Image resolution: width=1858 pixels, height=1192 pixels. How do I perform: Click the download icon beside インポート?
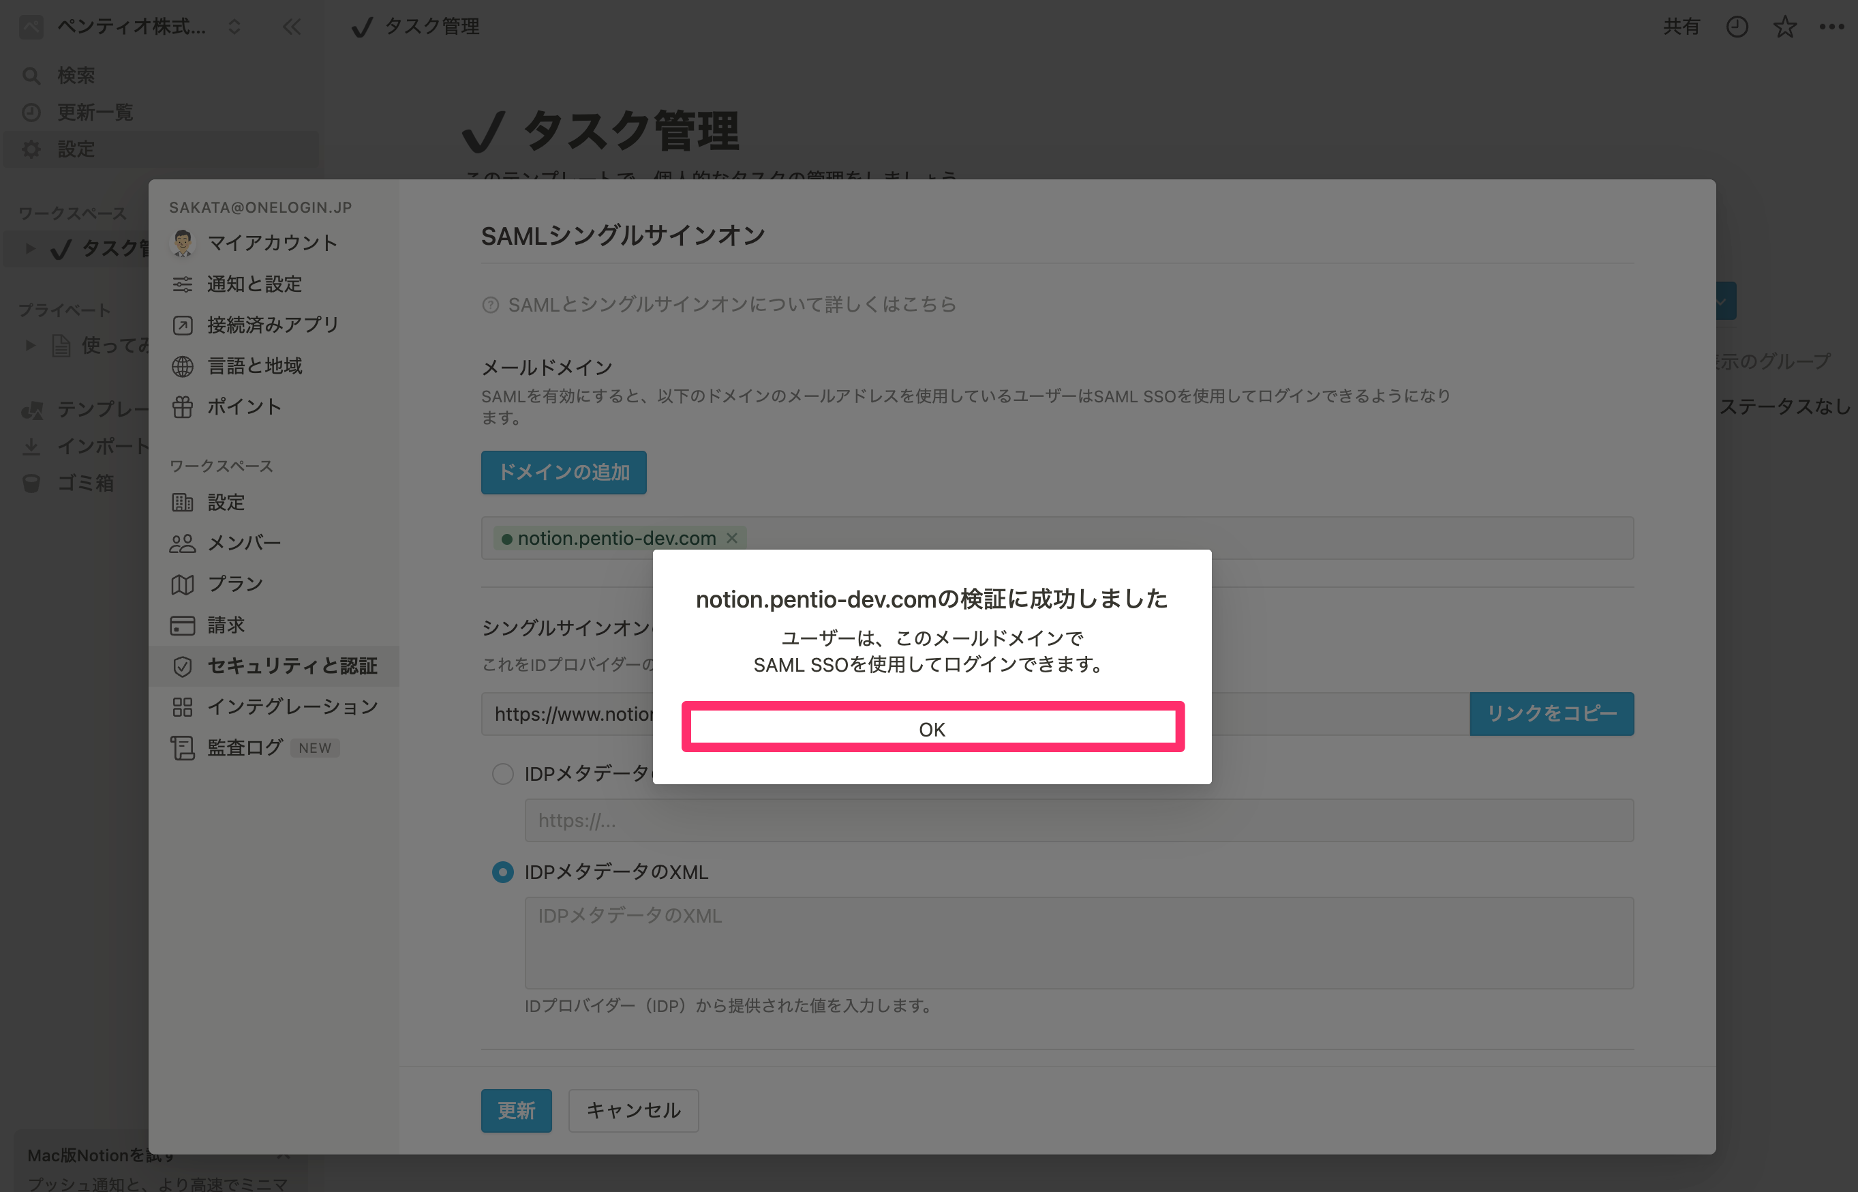31,446
